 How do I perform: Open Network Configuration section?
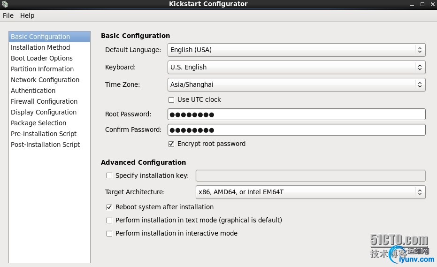(x=49, y=80)
